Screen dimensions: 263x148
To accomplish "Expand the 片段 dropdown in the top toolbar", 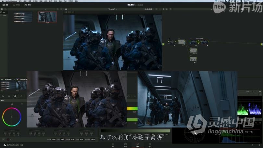I will [x=28, y=5].
